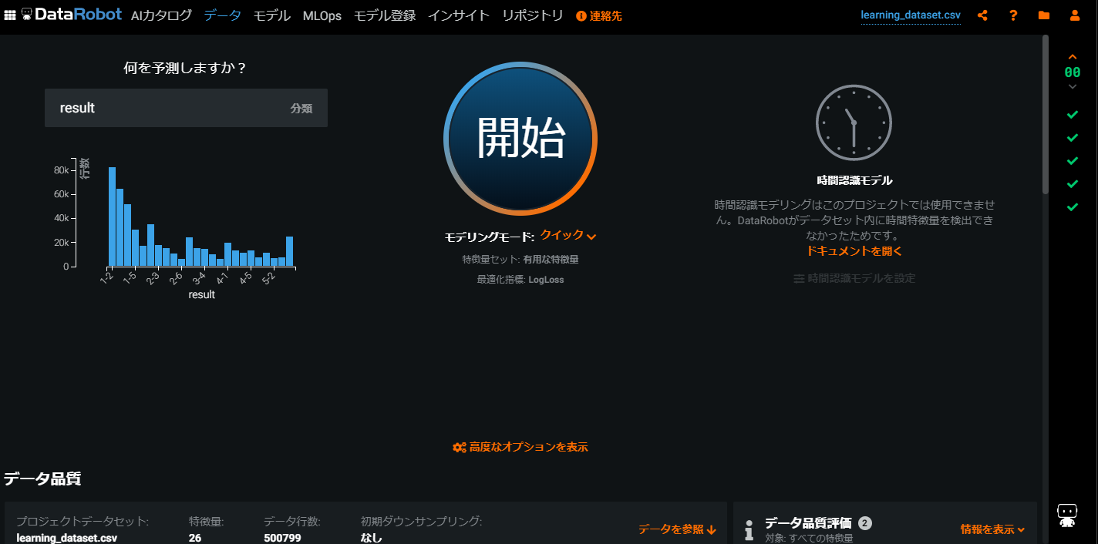Image resolution: width=1098 pixels, height=544 pixels.
Task: Open the インサイト tab
Action: pos(459,15)
